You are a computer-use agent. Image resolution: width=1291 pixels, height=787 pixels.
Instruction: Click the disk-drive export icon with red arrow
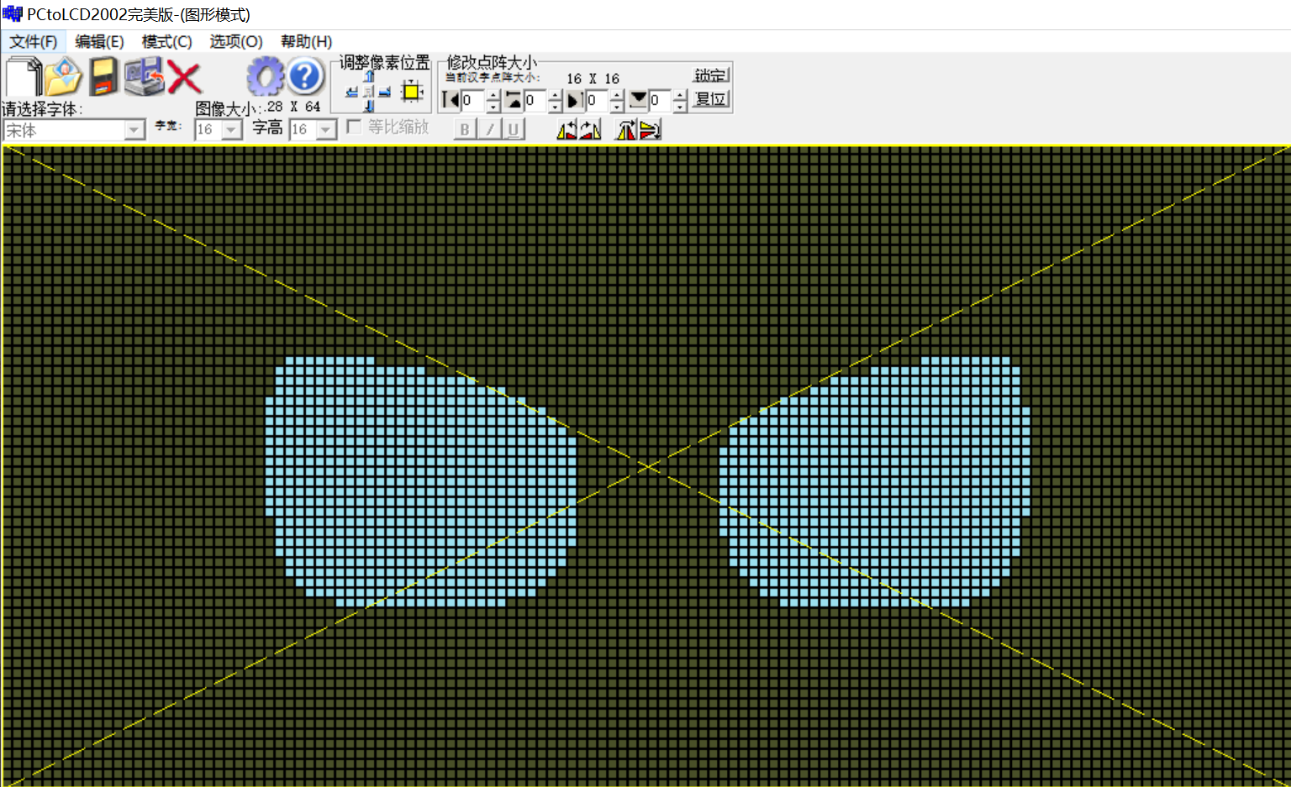(x=145, y=76)
